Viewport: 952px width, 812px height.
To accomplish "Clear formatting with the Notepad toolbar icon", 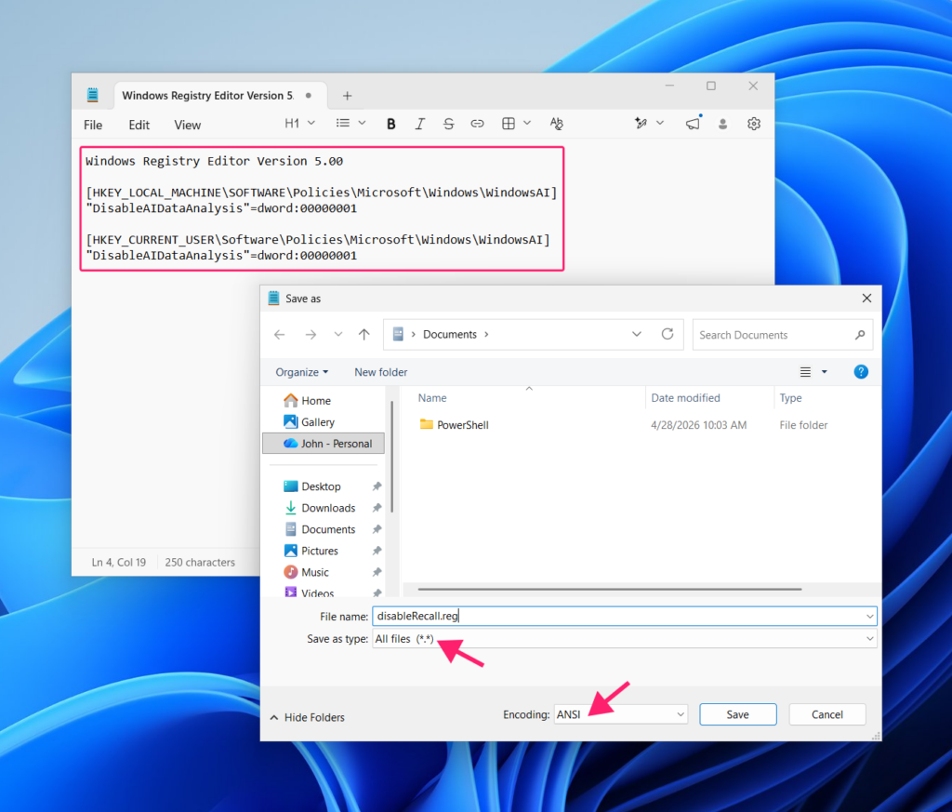I will pyautogui.click(x=556, y=124).
